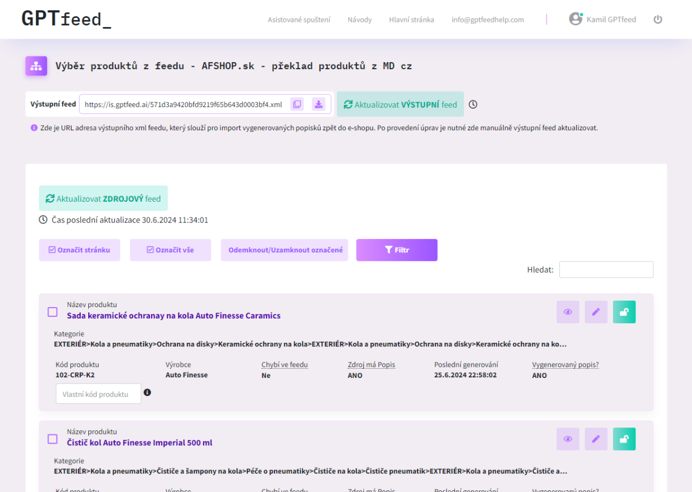Click the purple sitemap page icon
Viewport: 692px width, 492px height.
(36, 66)
